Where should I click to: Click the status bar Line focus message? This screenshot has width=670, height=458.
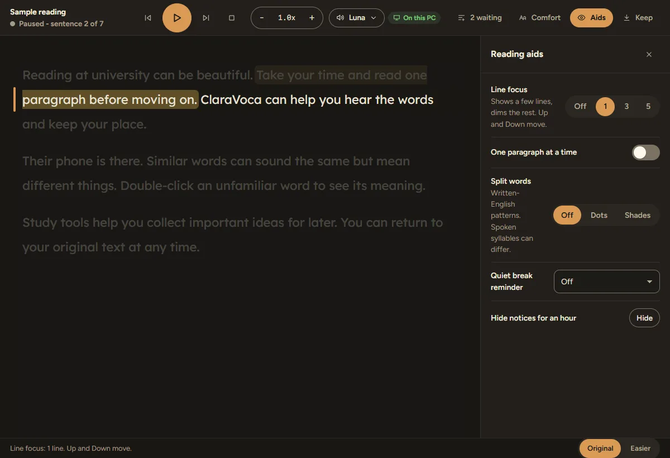pyautogui.click(x=71, y=448)
